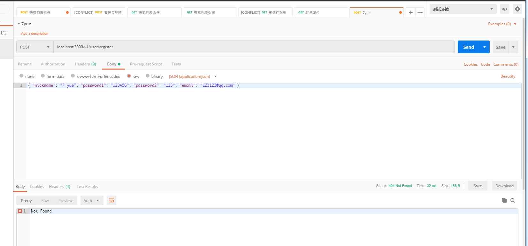Image resolution: width=528 pixels, height=246 pixels.
Task: Switch response view to Pretty
Action: click(27, 200)
